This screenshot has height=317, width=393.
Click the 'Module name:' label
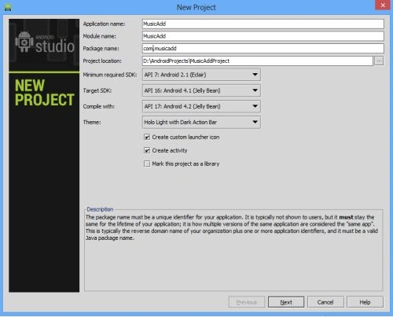click(99, 36)
